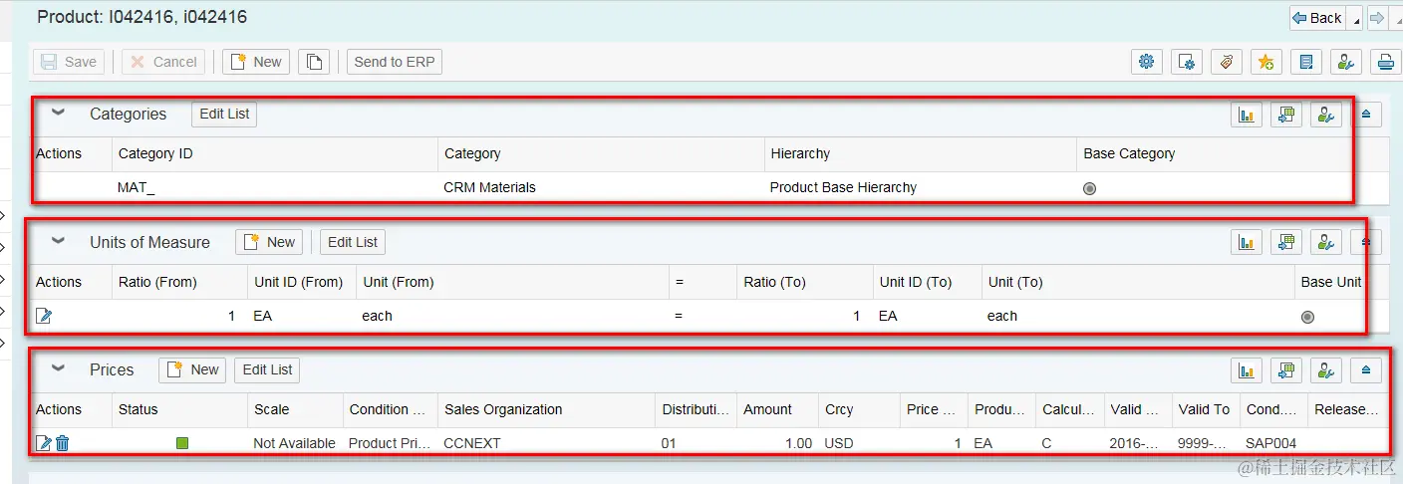Open chart view in Categories section
The image size is (1403, 484).
pos(1246,115)
